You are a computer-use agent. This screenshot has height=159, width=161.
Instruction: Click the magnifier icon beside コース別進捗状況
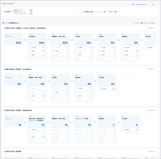[3, 23]
